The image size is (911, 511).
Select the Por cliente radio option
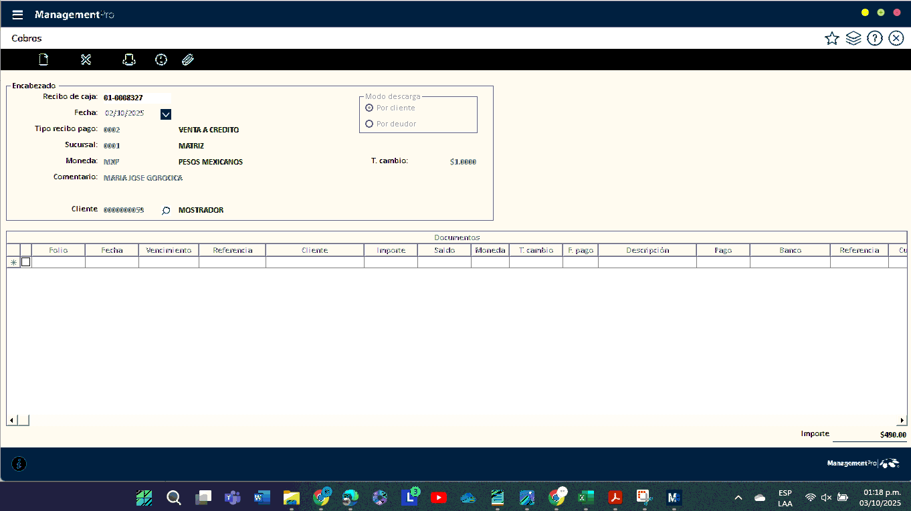(369, 108)
